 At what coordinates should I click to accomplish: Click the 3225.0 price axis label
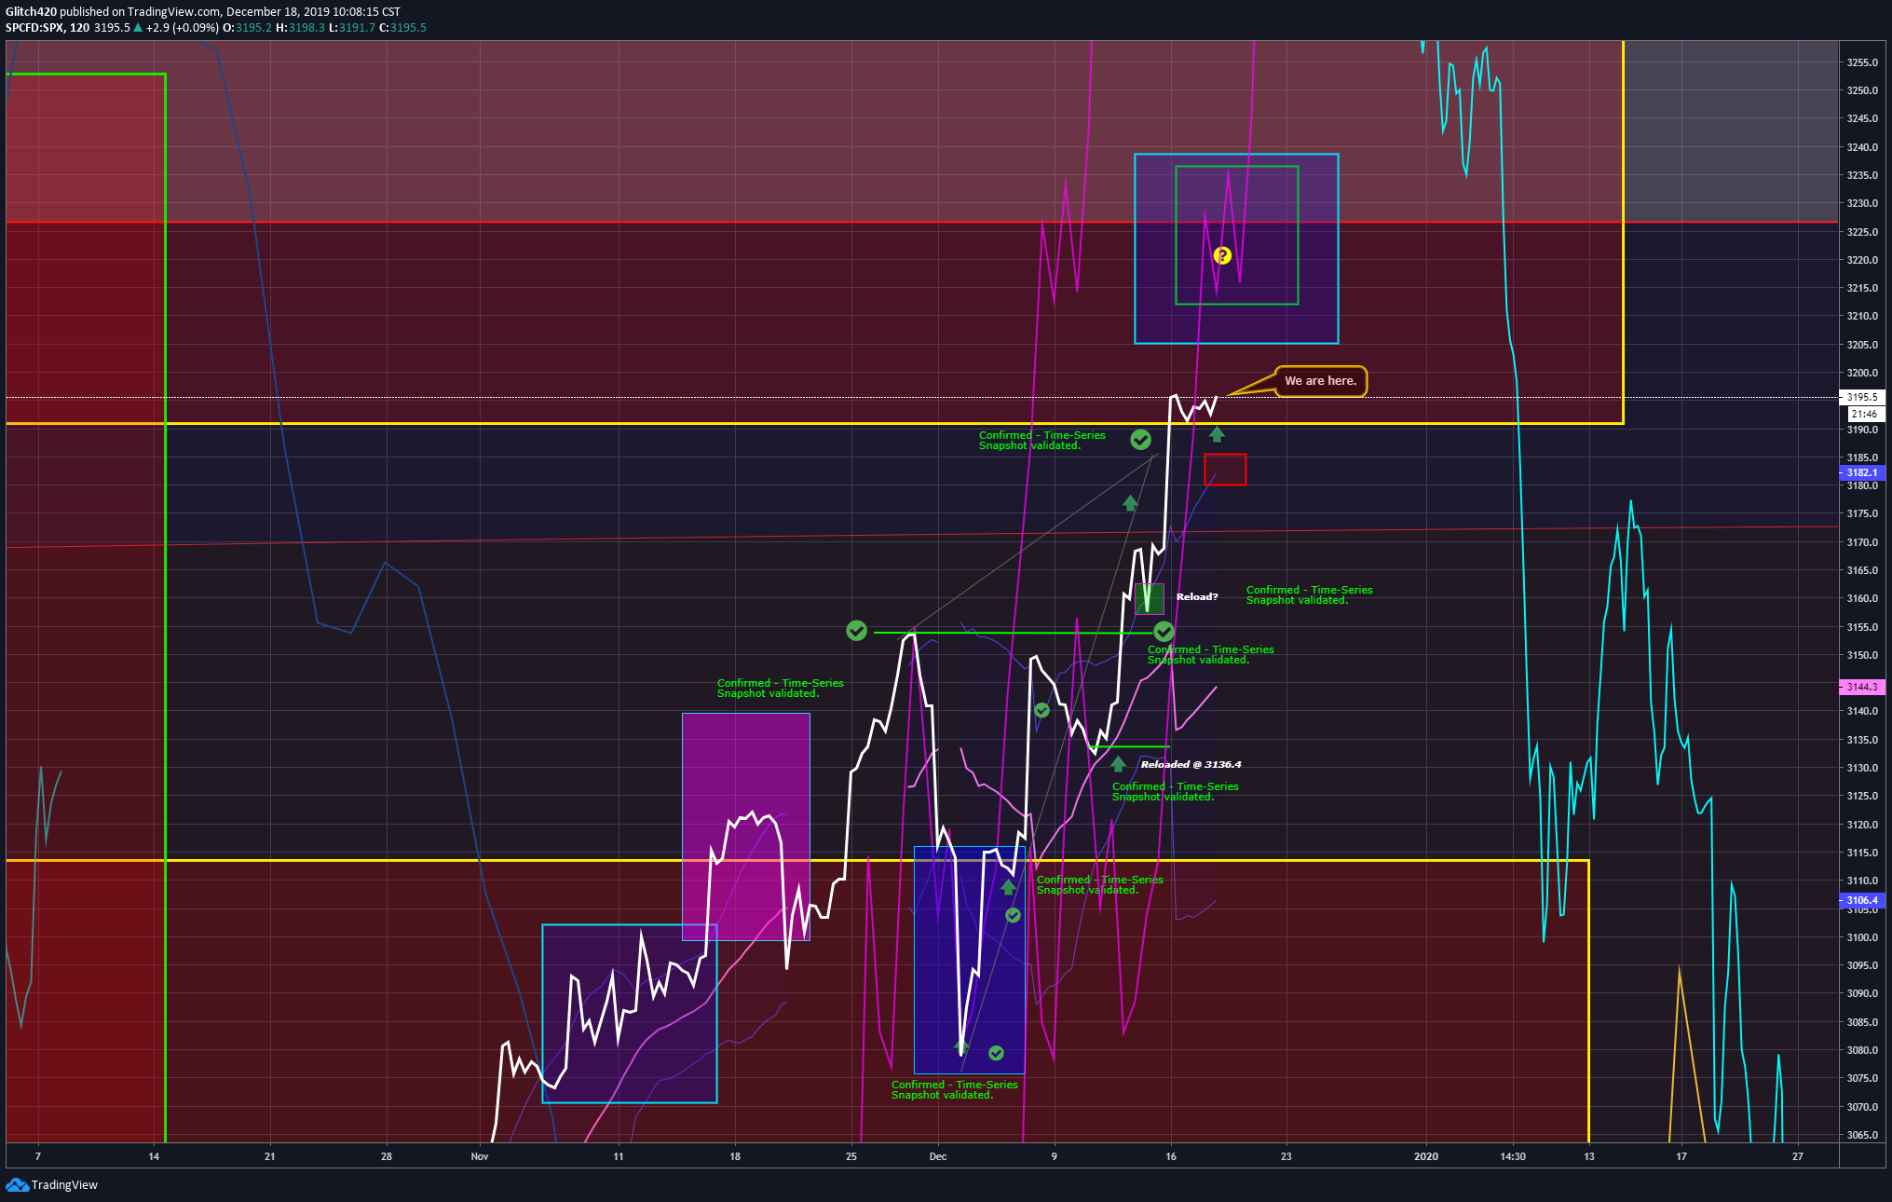pyautogui.click(x=1862, y=232)
